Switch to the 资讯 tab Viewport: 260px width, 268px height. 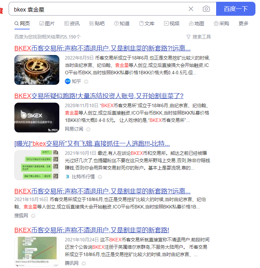(72, 23)
